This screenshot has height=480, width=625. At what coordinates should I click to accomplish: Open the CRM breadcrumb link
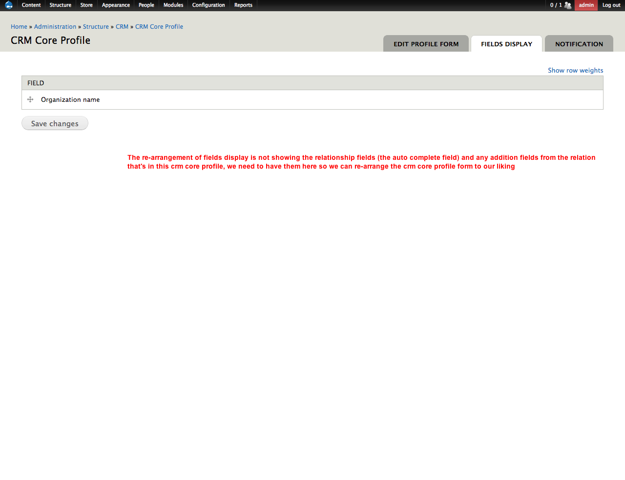pos(122,27)
